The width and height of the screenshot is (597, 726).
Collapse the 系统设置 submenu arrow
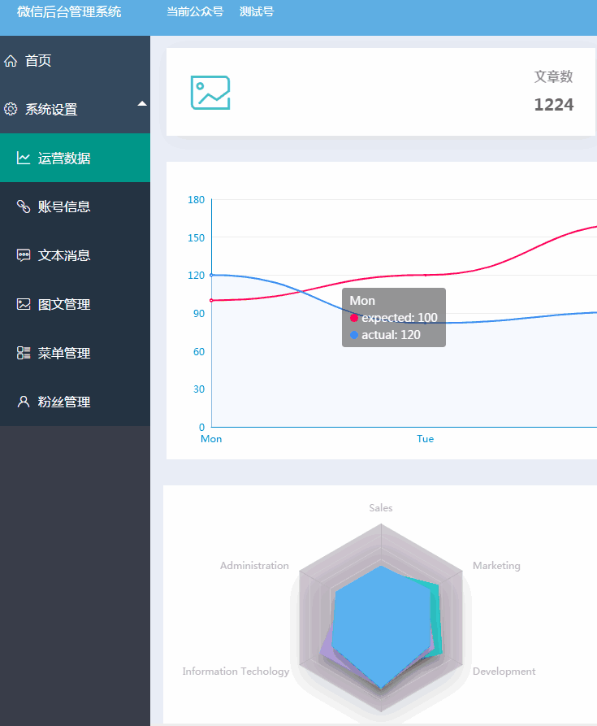(x=142, y=103)
